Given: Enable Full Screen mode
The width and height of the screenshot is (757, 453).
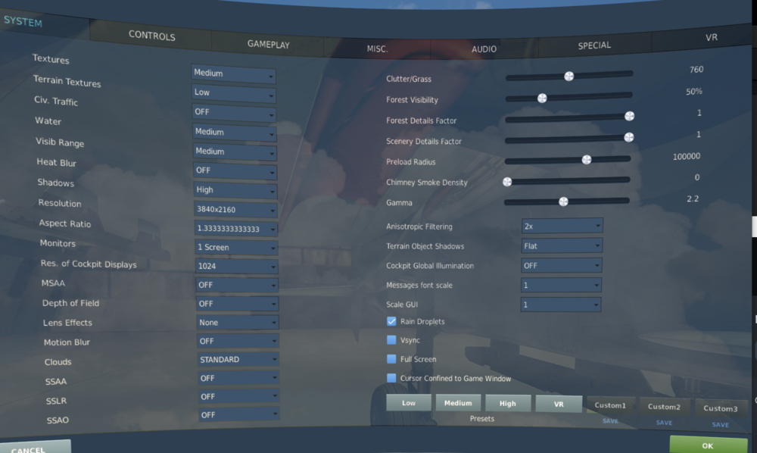Looking at the screenshot, I should (x=391, y=359).
